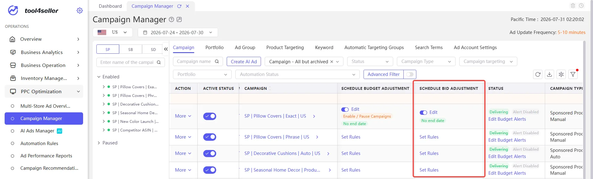The width and height of the screenshot is (593, 179).
Task: Close the Campaign Manager tab
Action: 187,6
